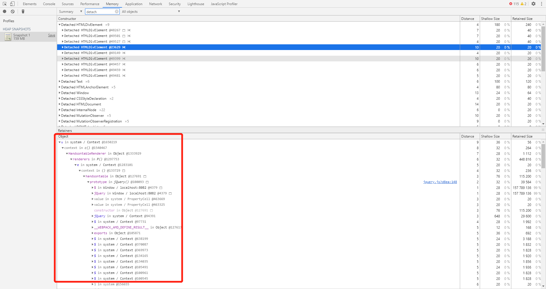Sort the top grid by Retained Size
The height and width of the screenshot is (289, 546).
point(527,19)
